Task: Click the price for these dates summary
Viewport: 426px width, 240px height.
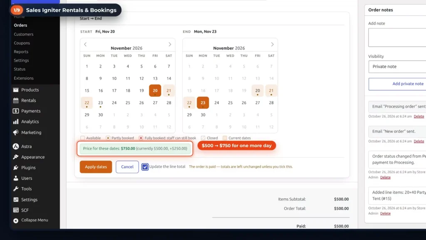Action: [x=135, y=149]
